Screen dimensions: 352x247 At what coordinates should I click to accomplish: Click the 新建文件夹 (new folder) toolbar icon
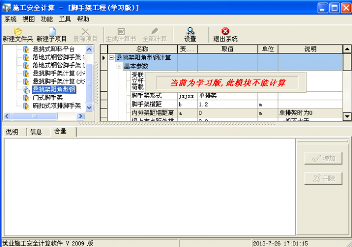point(17,32)
